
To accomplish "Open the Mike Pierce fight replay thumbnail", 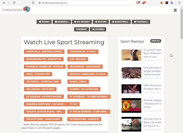I will [x=131, y=89].
